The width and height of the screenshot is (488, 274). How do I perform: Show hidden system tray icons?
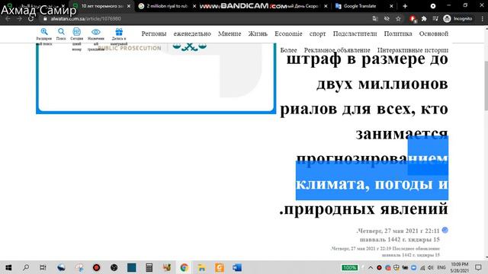point(371,267)
